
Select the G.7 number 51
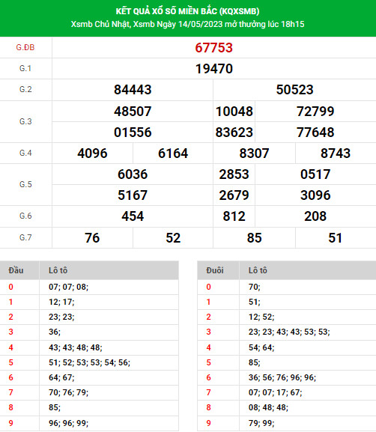click(x=336, y=238)
